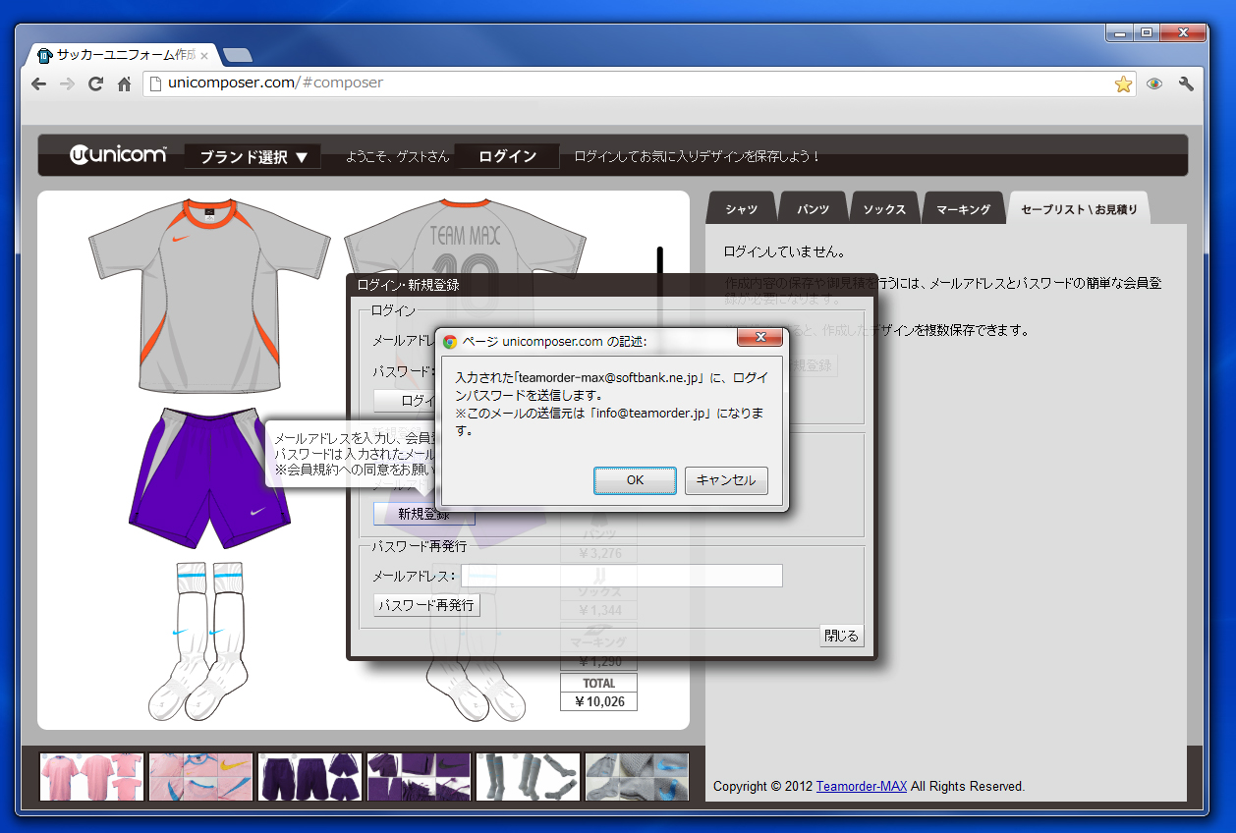Viewport: 1236px width, 833px height.
Task: Select the セーブリスト＼お見積り tab
Action: (x=1079, y=209)
